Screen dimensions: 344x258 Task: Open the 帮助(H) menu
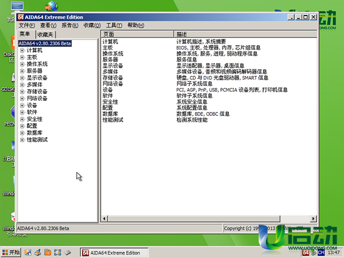pyautogui.click(x=136, y=25)
